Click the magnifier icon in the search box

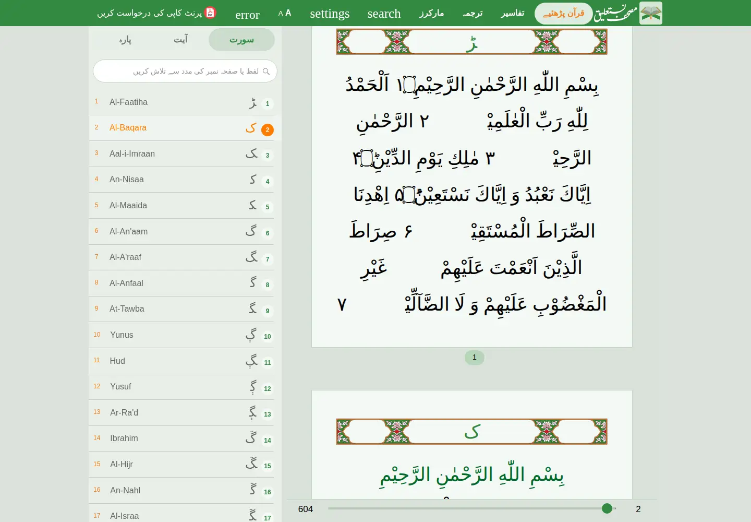click(x=267, y=72)
